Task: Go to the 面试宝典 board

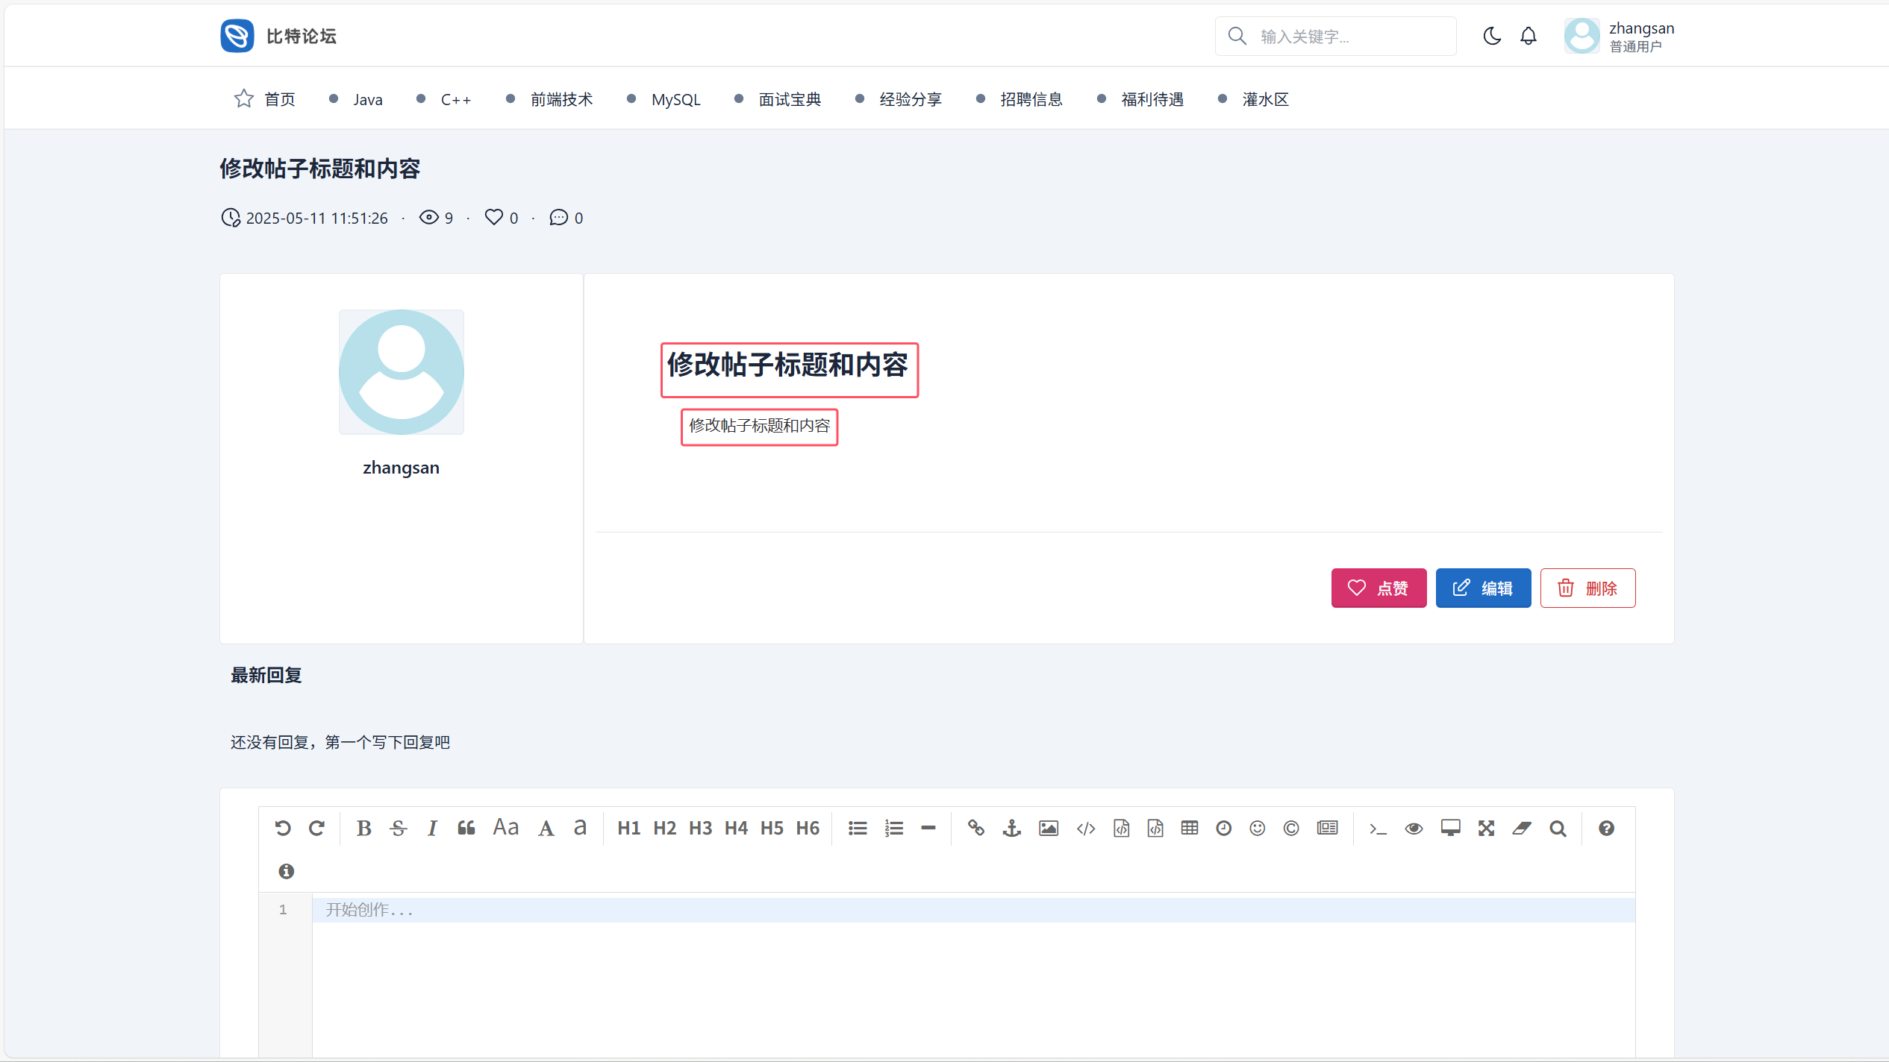Action: (x=790, y=99)
